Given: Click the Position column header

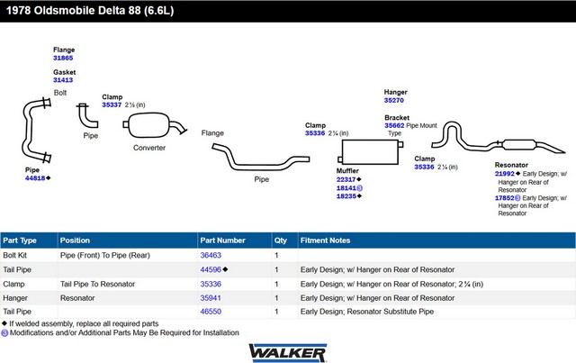Looking at the screenshot, I should pos(127,240).
